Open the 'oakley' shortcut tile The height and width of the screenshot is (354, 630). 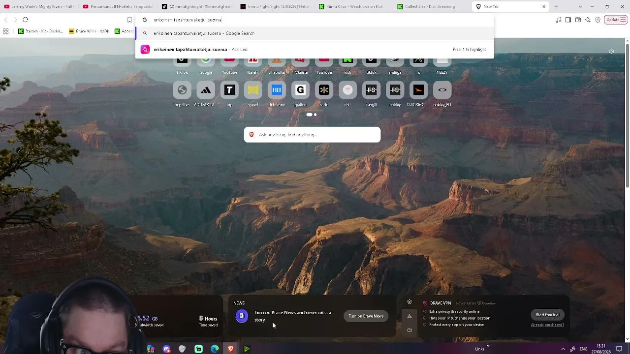(395, 90)
